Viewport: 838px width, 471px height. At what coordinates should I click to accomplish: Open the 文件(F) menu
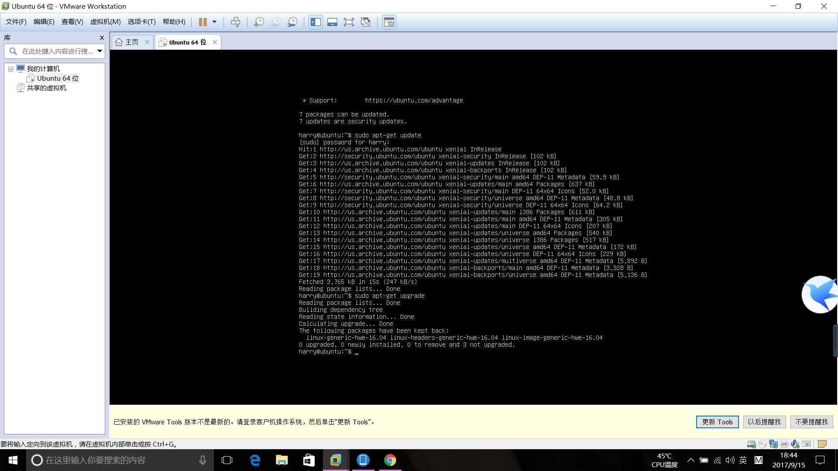(x=16, y=22)
